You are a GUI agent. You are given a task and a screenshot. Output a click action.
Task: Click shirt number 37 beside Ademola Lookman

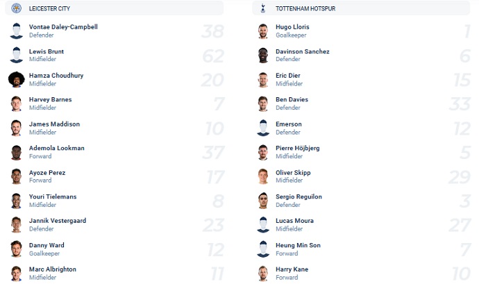pyautogui.click(x=214, y=153)
